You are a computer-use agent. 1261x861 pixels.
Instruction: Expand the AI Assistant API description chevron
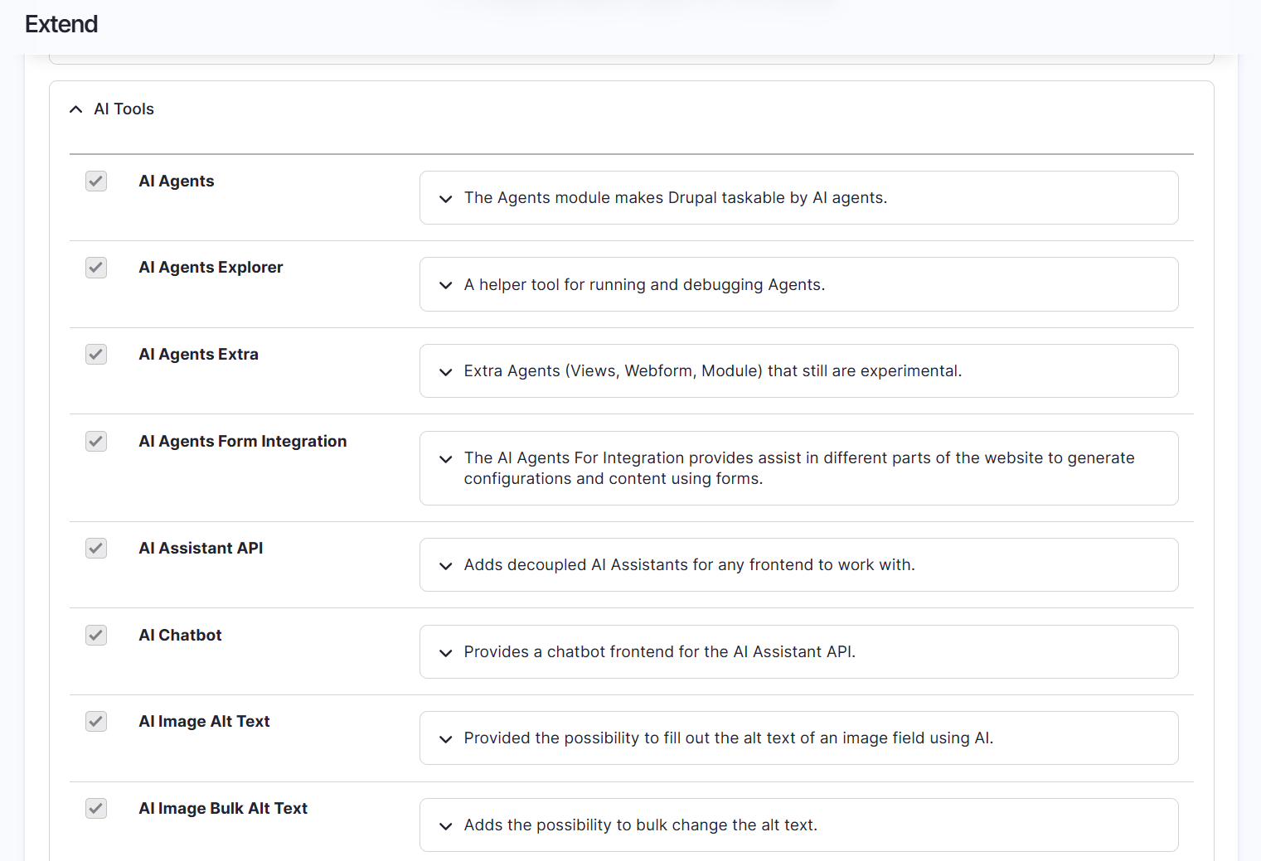click(446, 566)
